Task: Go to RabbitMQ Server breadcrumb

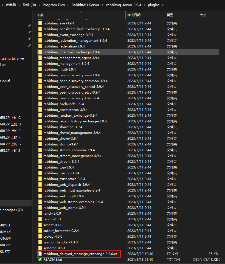Action: (86, 5)
